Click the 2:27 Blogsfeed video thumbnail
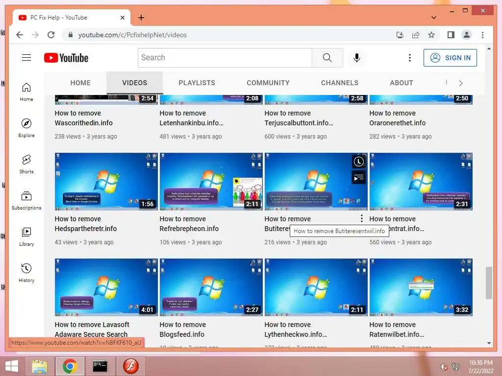Viewport: 502px width, 376px height. pyautogui.click(x=211, y=287)
